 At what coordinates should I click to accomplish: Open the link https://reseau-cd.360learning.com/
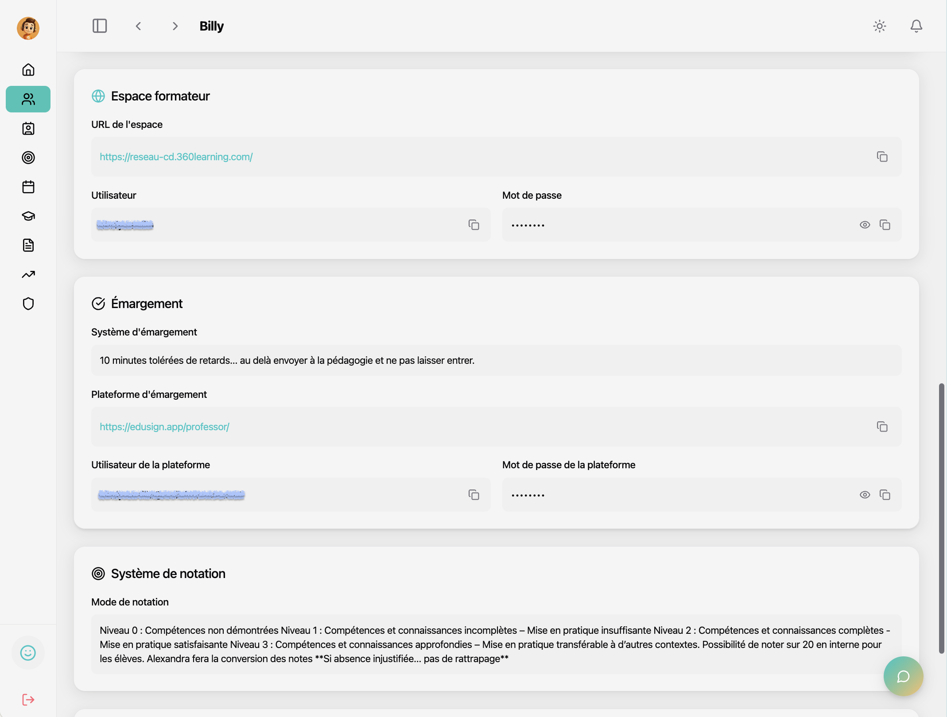tap(176, 157)
